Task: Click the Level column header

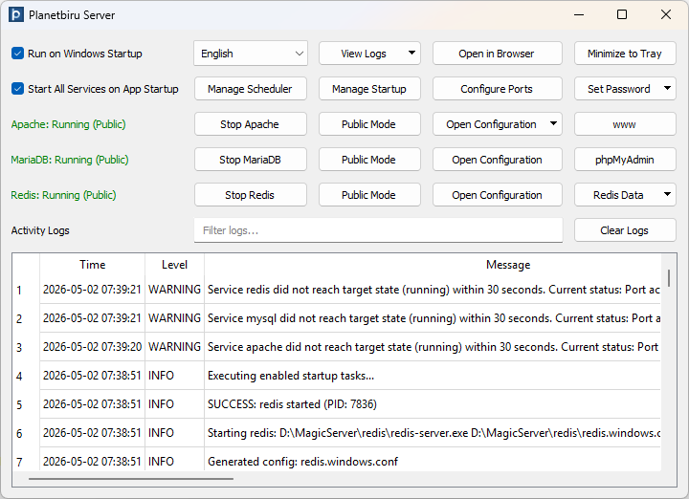Action: (174, 265)
